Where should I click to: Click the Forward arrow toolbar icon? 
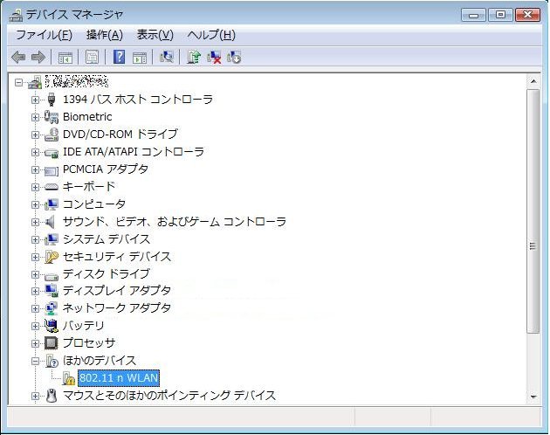(x=38, y=57)
